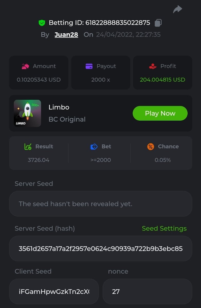Viewport: 201px width, 308px height.
Task: Open Seed Settings
Action: [164, 228]
